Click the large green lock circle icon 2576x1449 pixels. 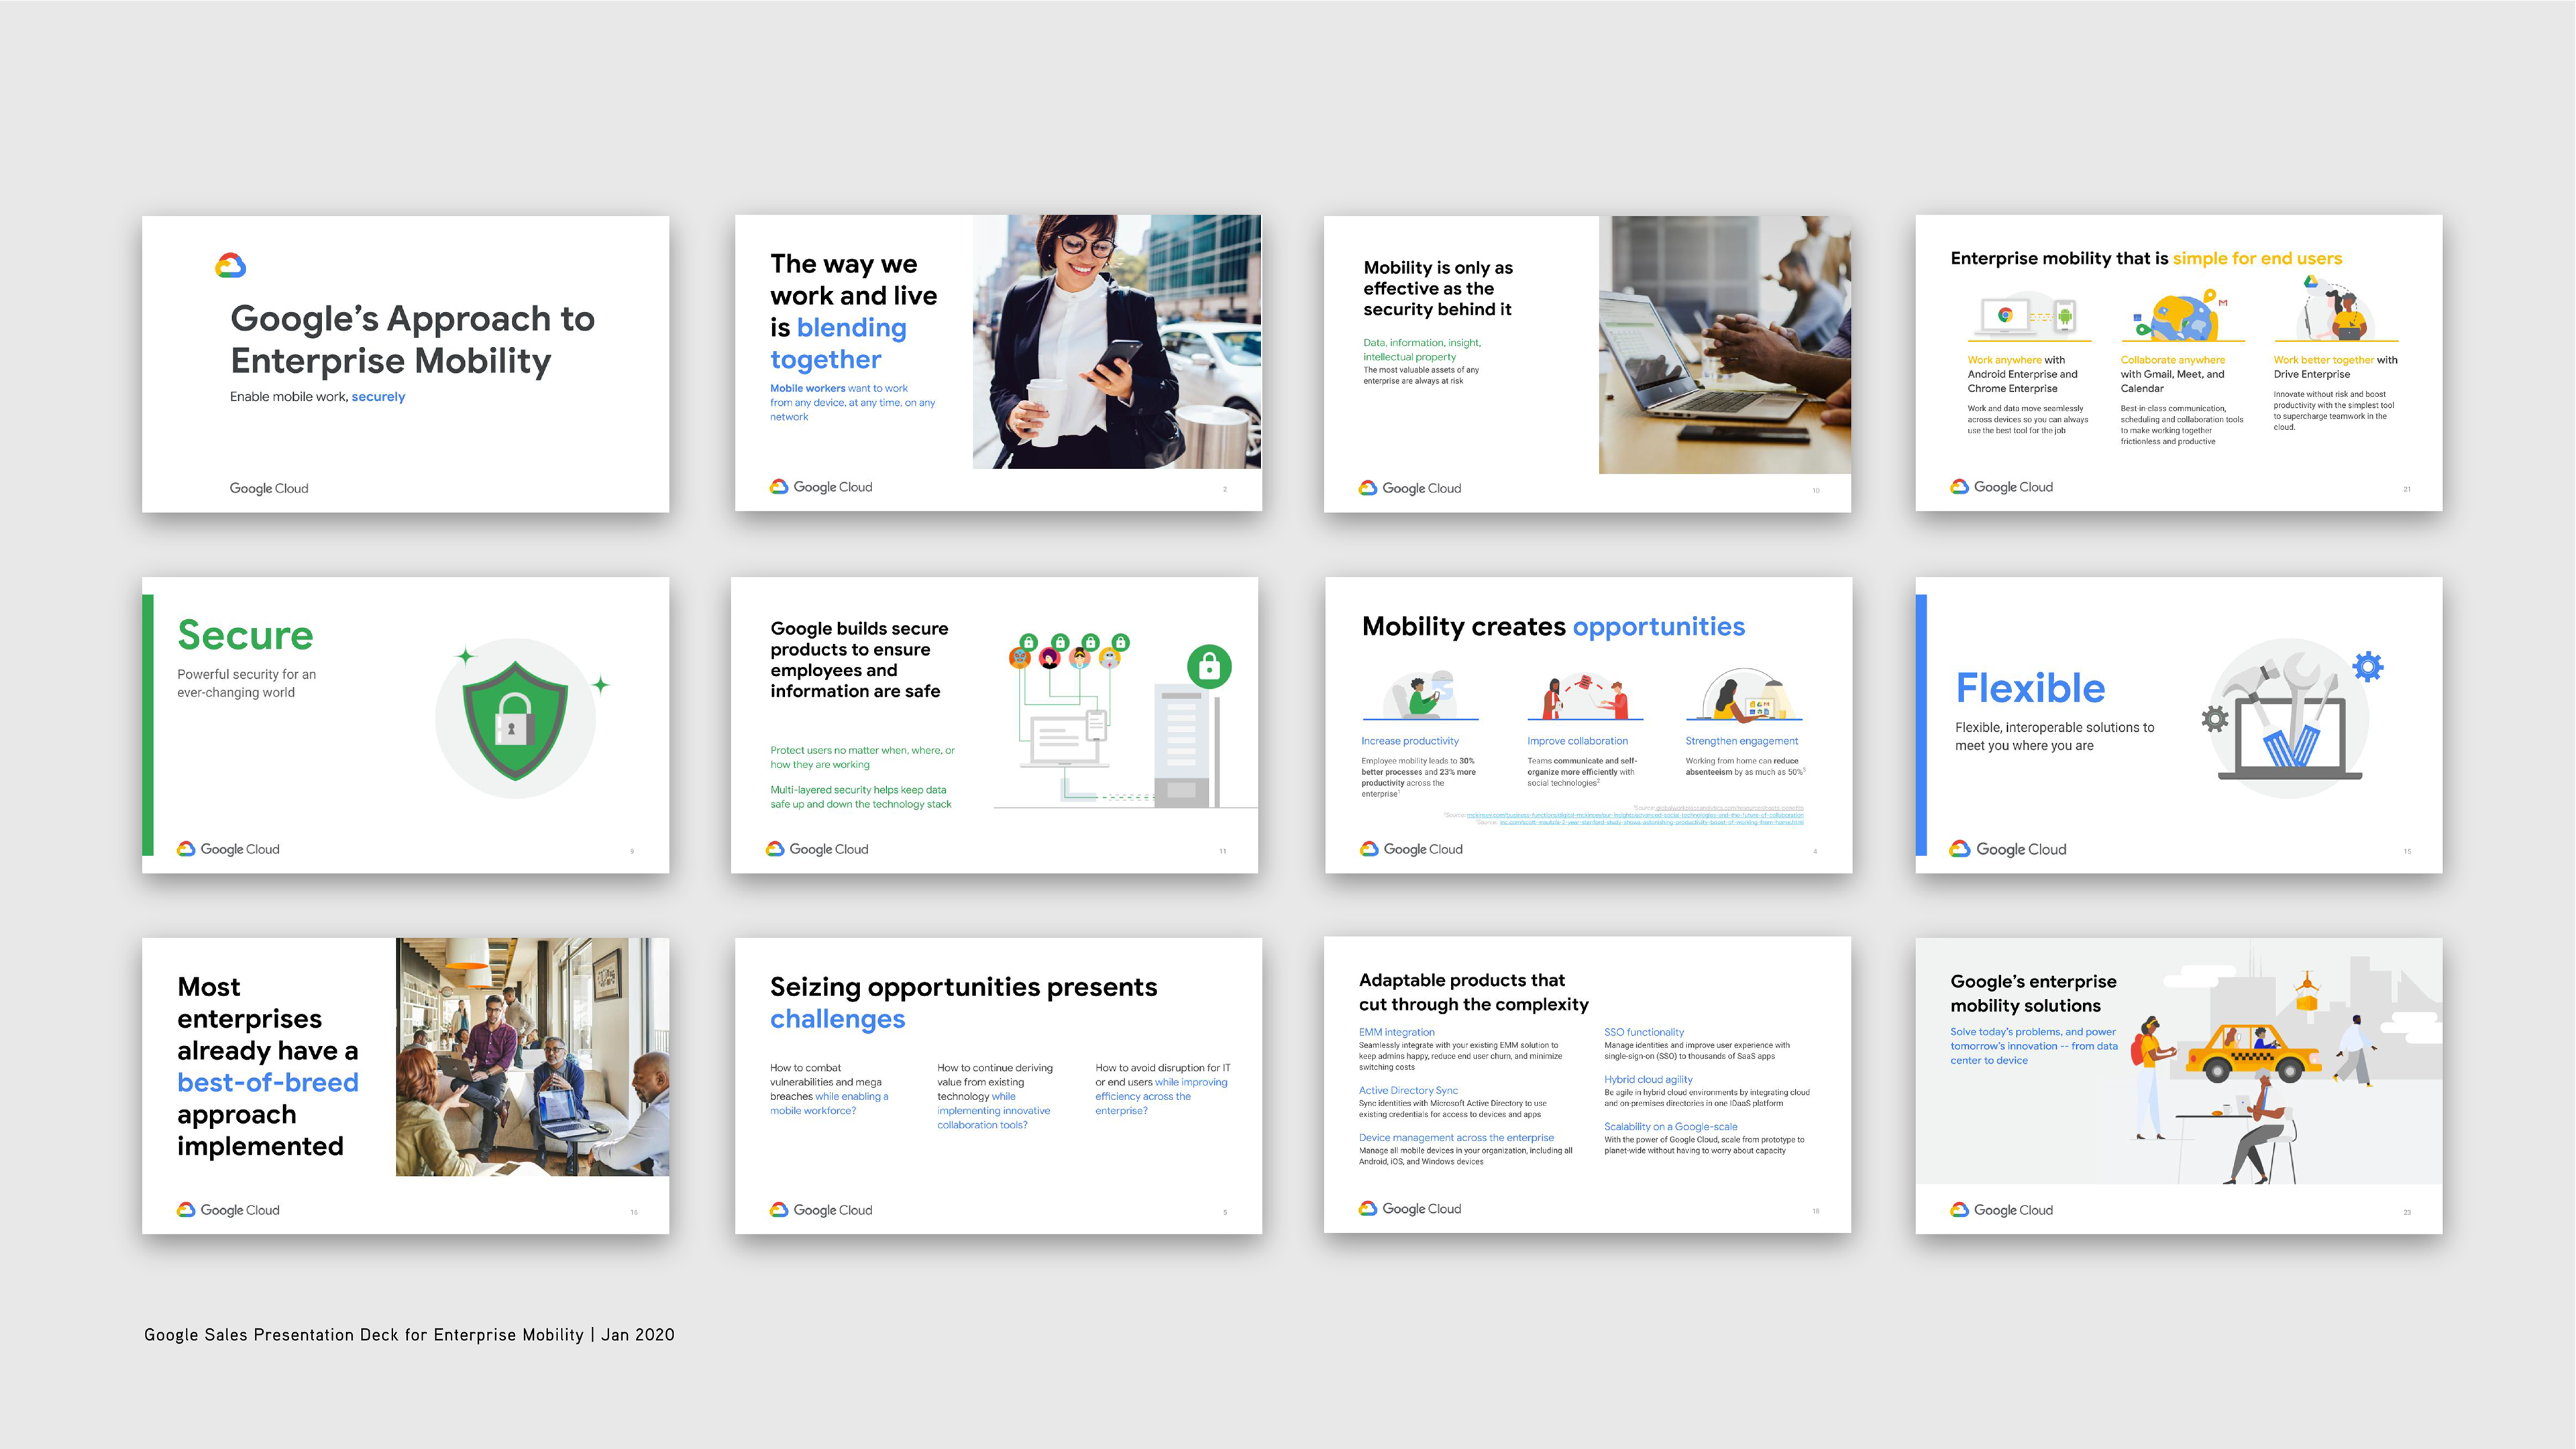[x=1209, y=666]
